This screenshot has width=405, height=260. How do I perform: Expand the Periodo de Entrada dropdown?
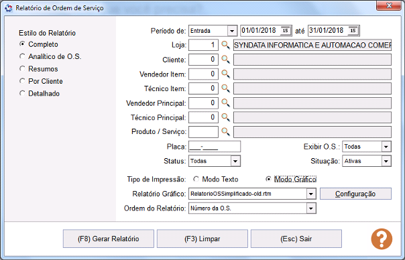pos(232,31)
